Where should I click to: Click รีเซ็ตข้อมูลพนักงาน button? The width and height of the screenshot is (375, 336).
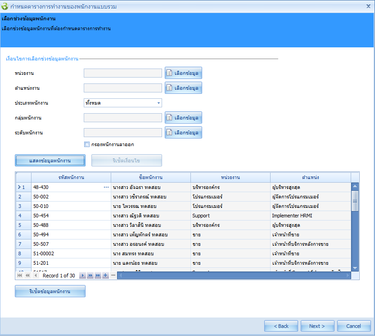[50, 291]
